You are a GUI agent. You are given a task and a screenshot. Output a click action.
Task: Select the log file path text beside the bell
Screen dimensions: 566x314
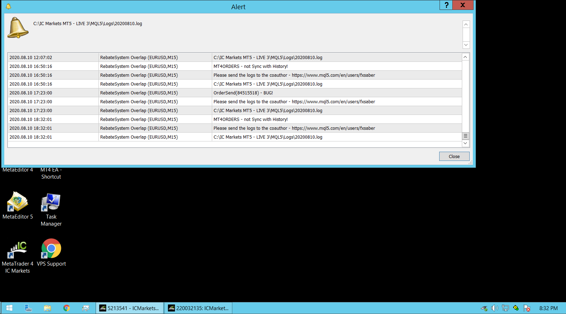pyautogui.click(x=87, y=24)
